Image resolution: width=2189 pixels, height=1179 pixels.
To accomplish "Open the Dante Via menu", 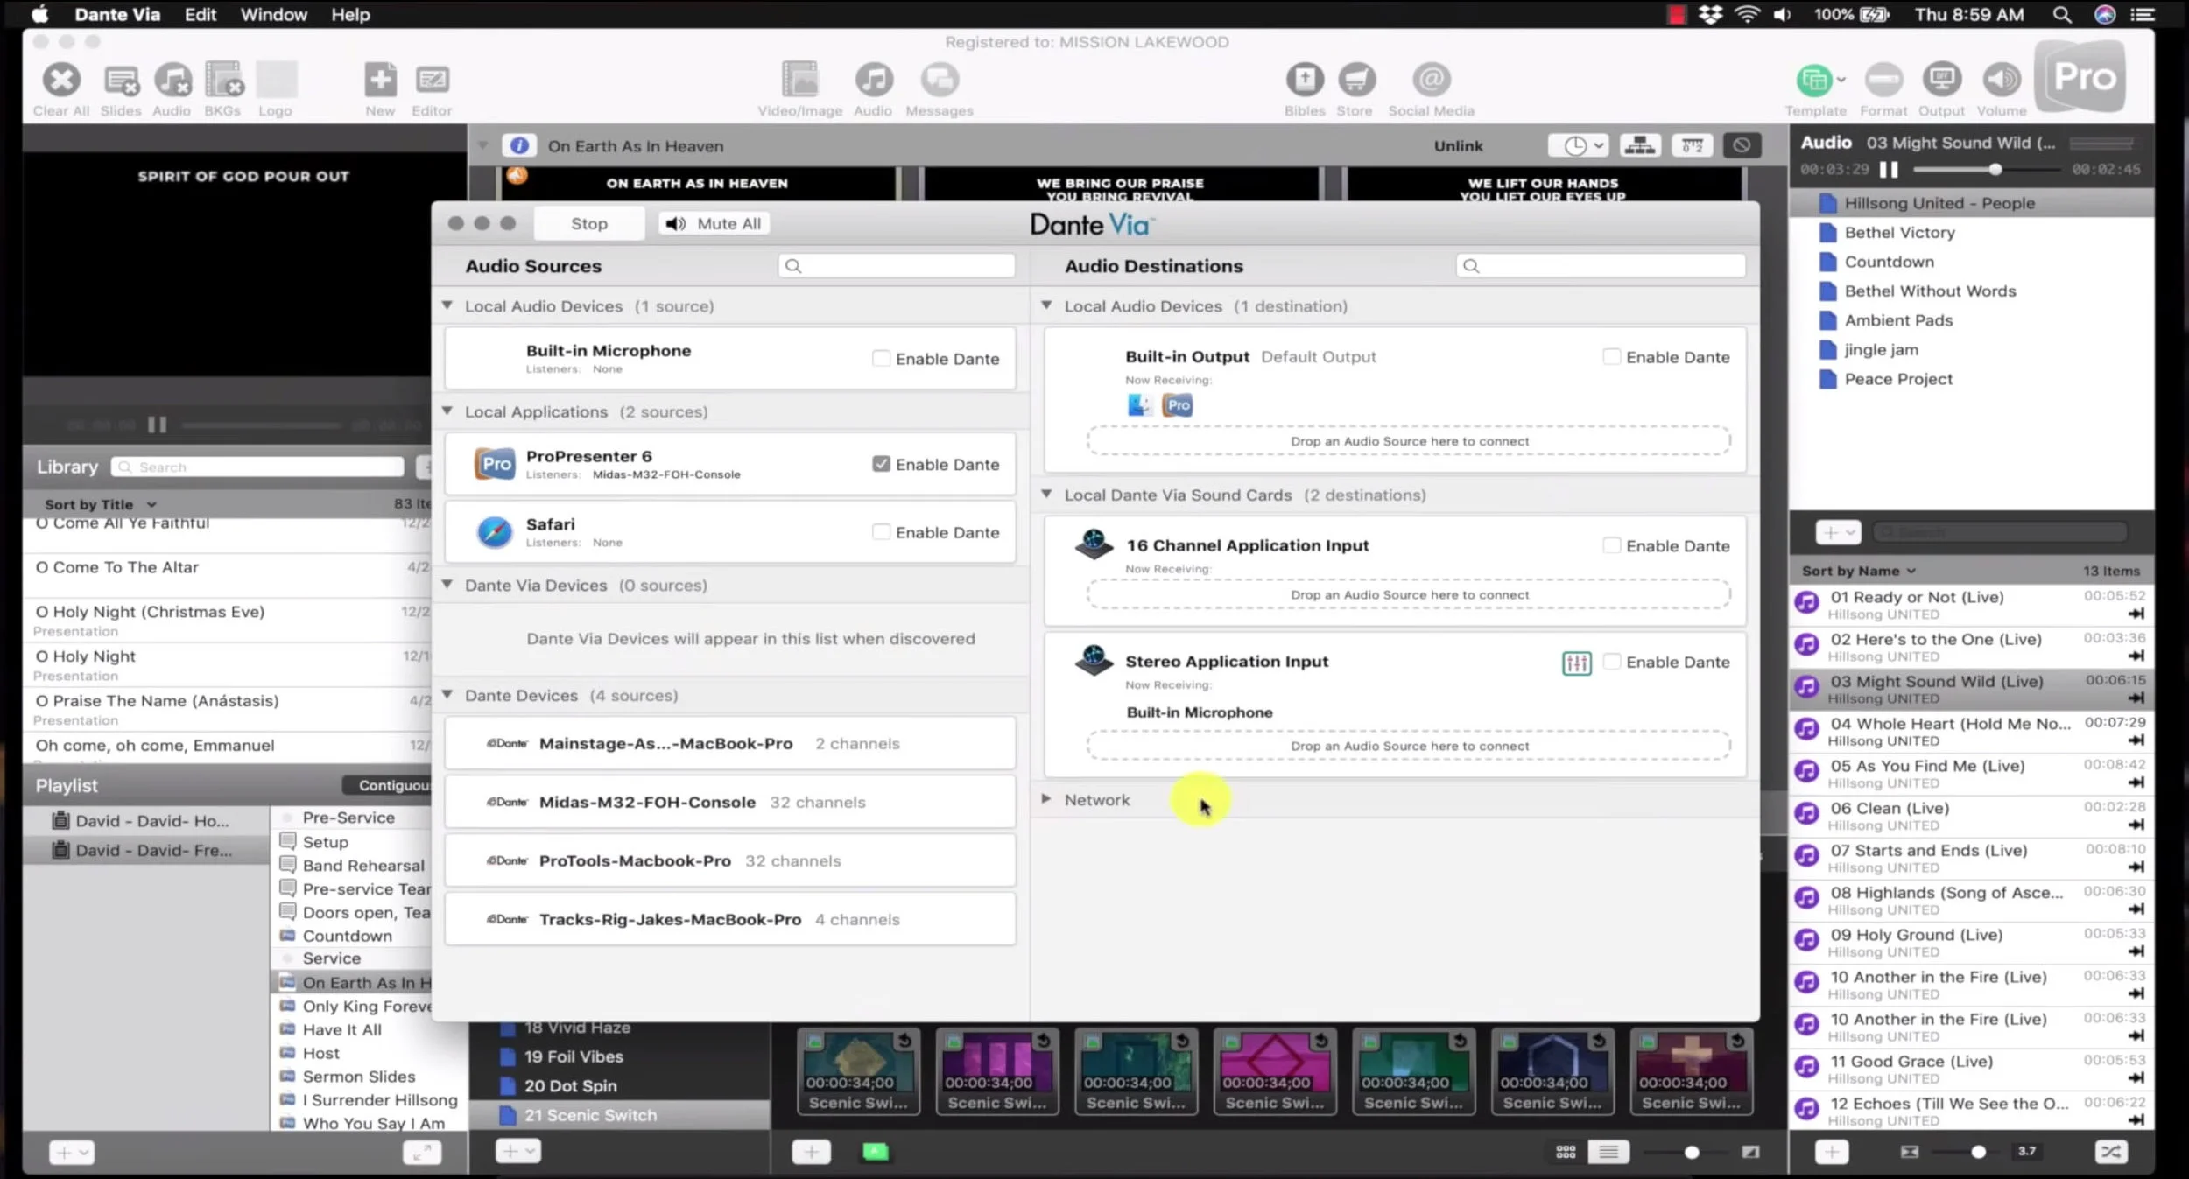I will point(117,14).
